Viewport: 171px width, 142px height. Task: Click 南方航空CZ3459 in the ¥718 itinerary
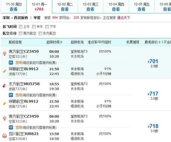click(24, 116)
